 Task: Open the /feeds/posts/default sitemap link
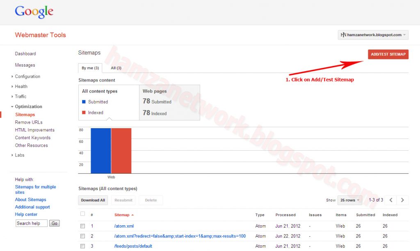pyautogui.click(x=133, y=246)
